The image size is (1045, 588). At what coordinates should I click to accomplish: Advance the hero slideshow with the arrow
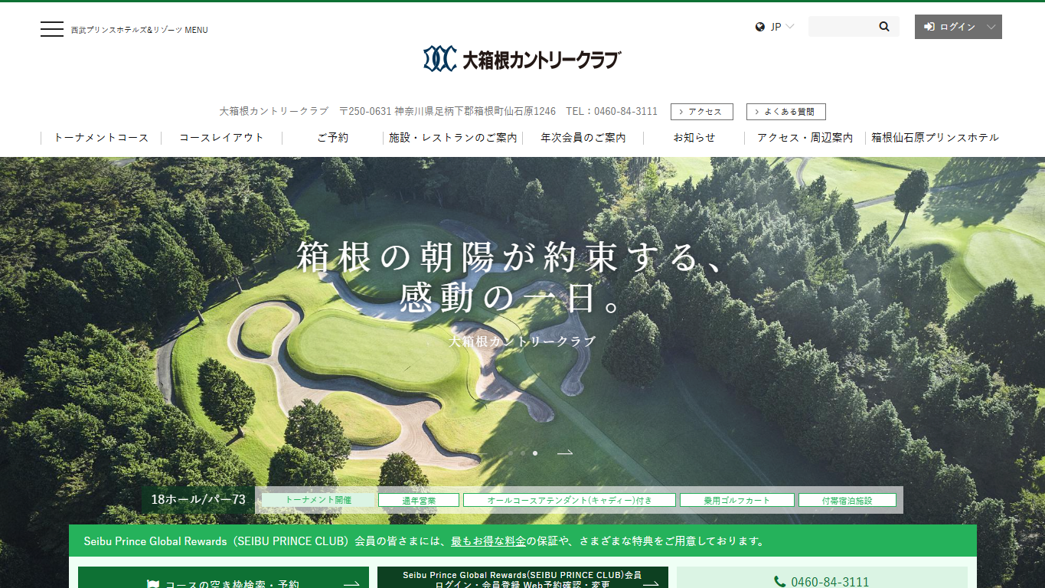click(x=565, y=453)
